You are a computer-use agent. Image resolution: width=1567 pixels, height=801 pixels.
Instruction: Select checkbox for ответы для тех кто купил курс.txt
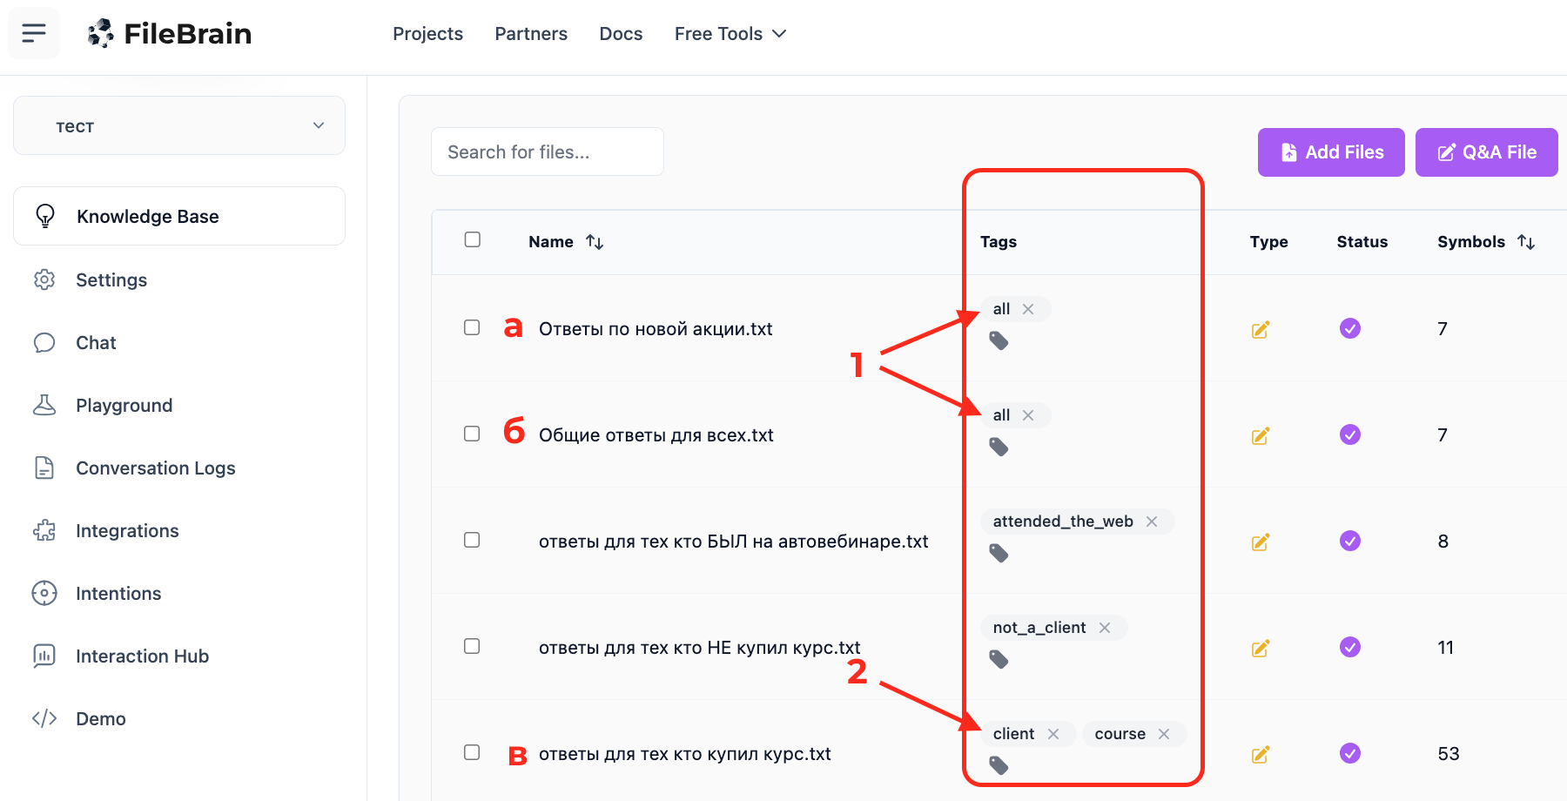click(x=472, y=752)
